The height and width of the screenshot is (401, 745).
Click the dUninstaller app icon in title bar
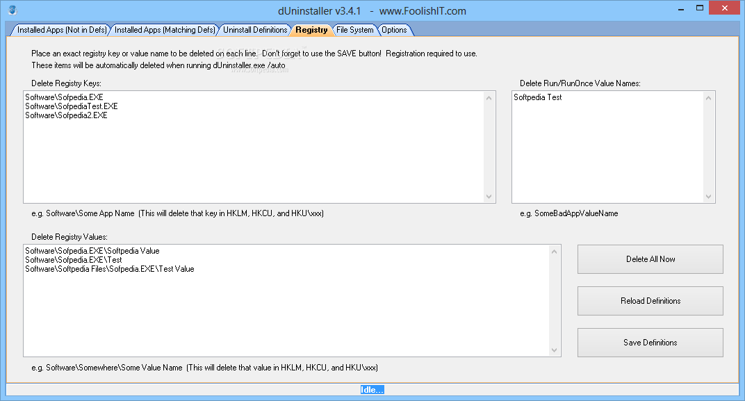coord(13,10)
